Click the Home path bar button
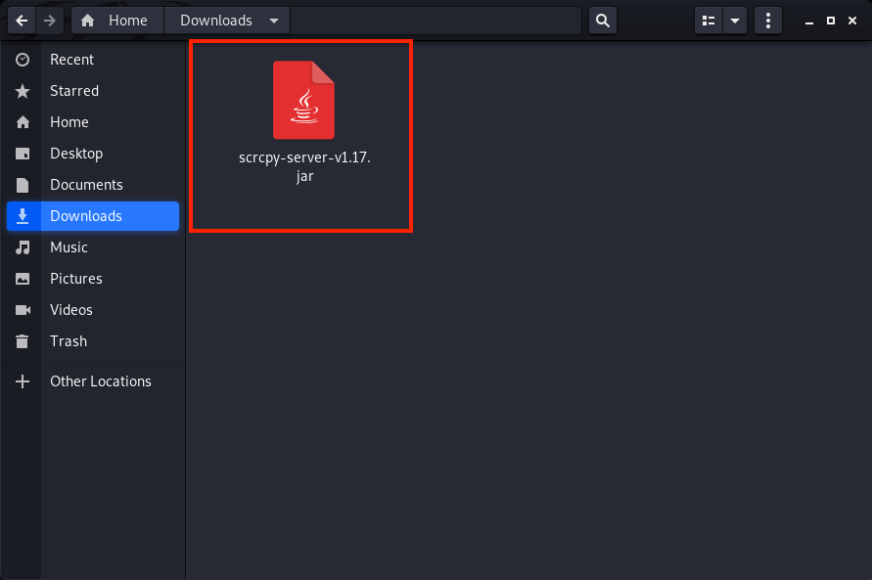Viewport: 872px width, 580px height. [x=117, y=21]
